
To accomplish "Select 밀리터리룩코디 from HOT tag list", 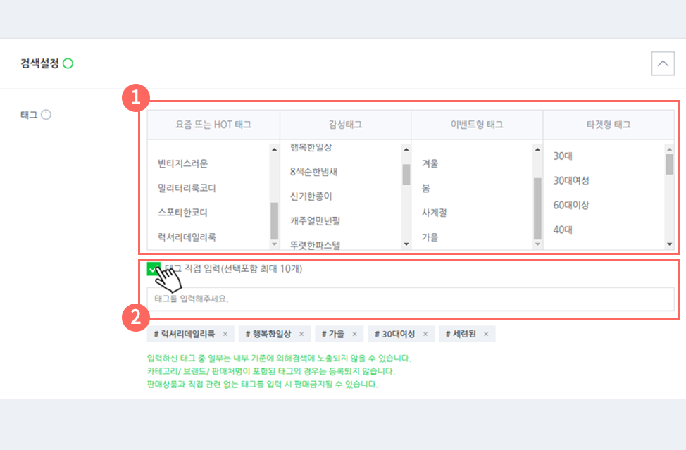I will tap(187, 188).
